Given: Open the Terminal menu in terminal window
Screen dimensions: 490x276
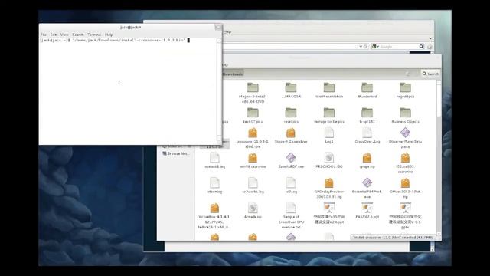Looking at the screenshot, I should tap(94, 34).
